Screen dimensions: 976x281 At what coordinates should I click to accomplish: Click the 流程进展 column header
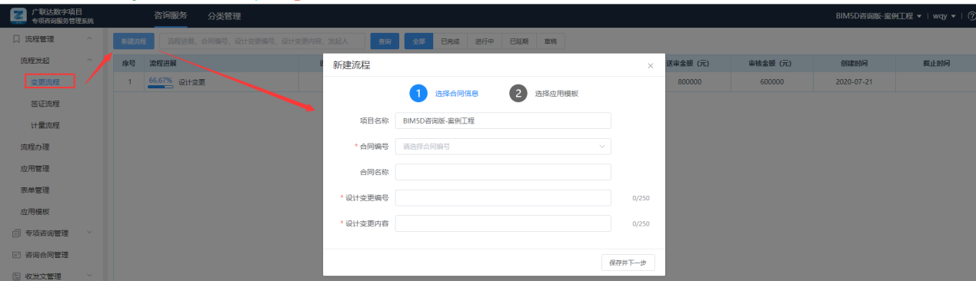pos(163,63)
